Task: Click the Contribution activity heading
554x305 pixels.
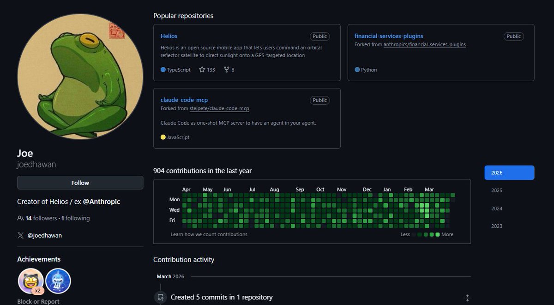Action: pos(184,260)
